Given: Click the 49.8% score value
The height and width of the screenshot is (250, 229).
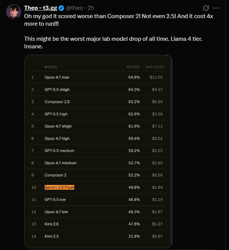Looking at the screenshot, I should tap(134, 187).
